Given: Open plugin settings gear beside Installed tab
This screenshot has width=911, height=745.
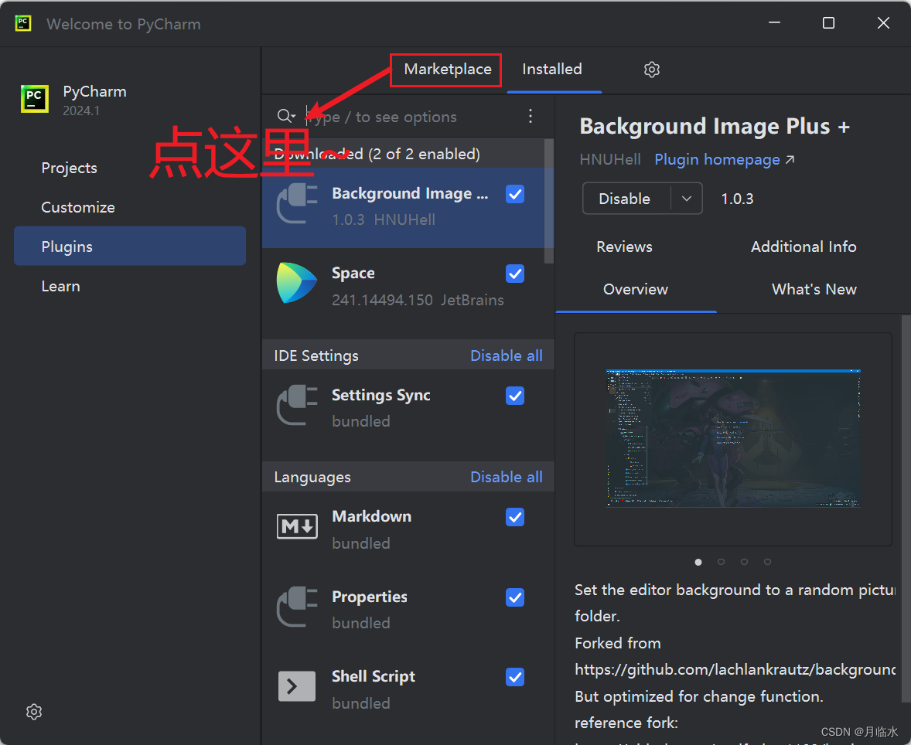Looking at the screenshot, I should [x=651, y=70].
